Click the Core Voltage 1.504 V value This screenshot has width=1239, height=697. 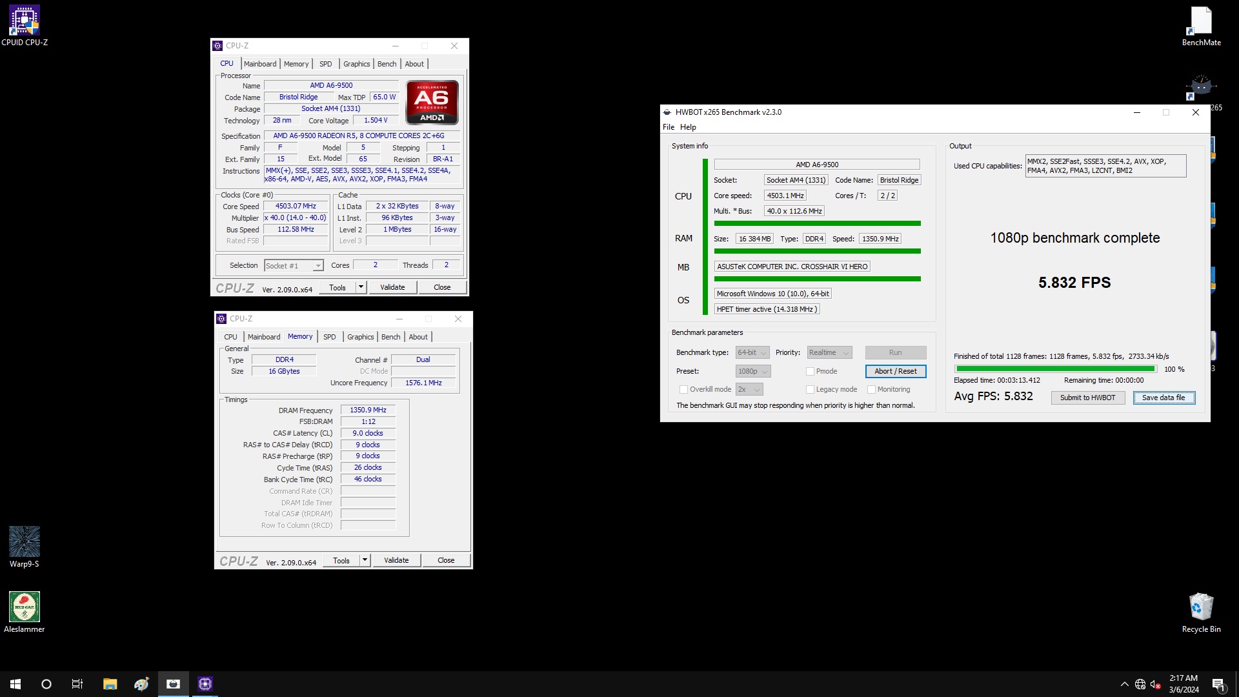coord(376,120)
